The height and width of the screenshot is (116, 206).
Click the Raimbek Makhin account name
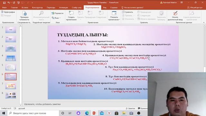170,3
